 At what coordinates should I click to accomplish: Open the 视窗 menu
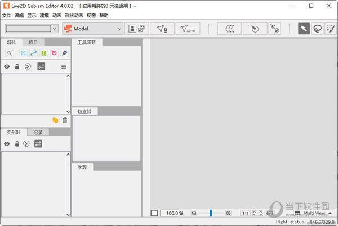tap(91, 16)
